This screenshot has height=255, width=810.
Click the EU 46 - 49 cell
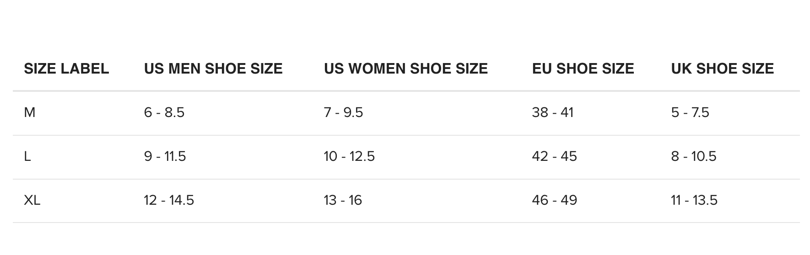coord(554,200)
